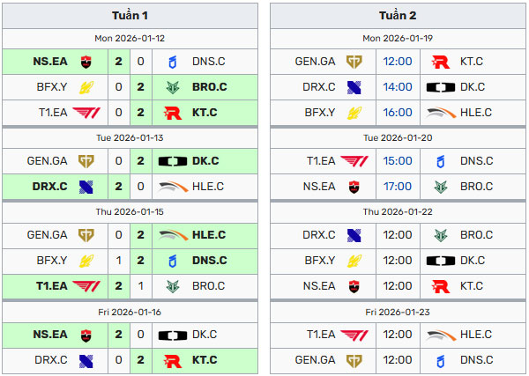
Task: Click KT.C team name in Fri 2026-01-16 match
Action: (205, 359)
